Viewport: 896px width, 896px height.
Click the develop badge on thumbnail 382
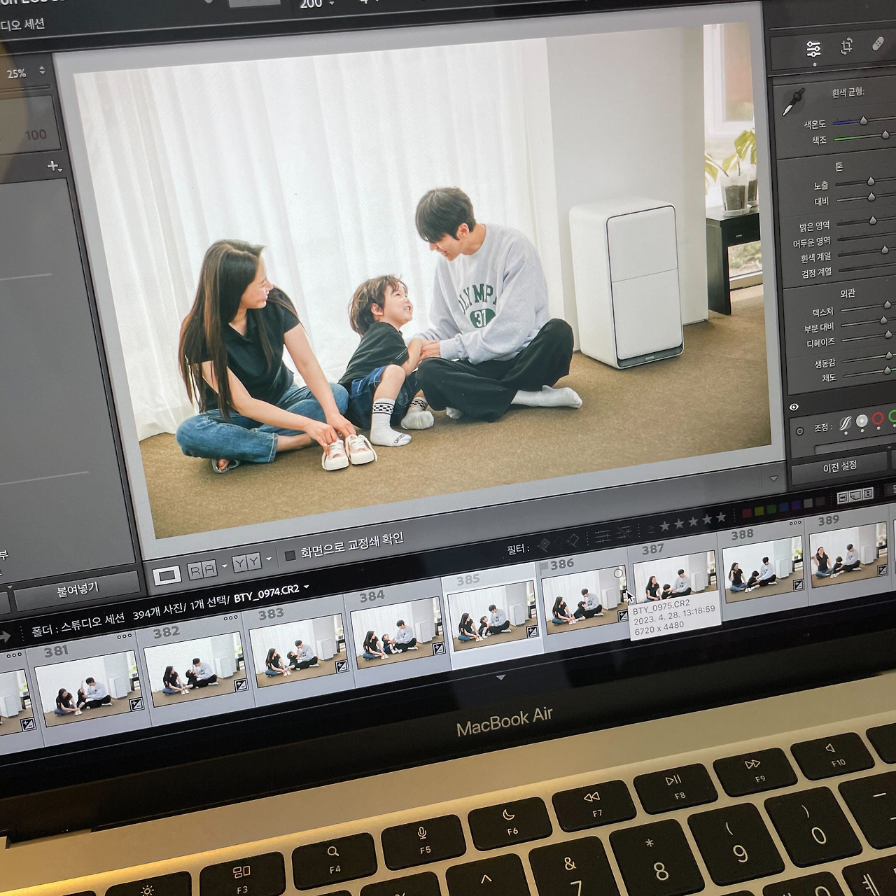240,684
